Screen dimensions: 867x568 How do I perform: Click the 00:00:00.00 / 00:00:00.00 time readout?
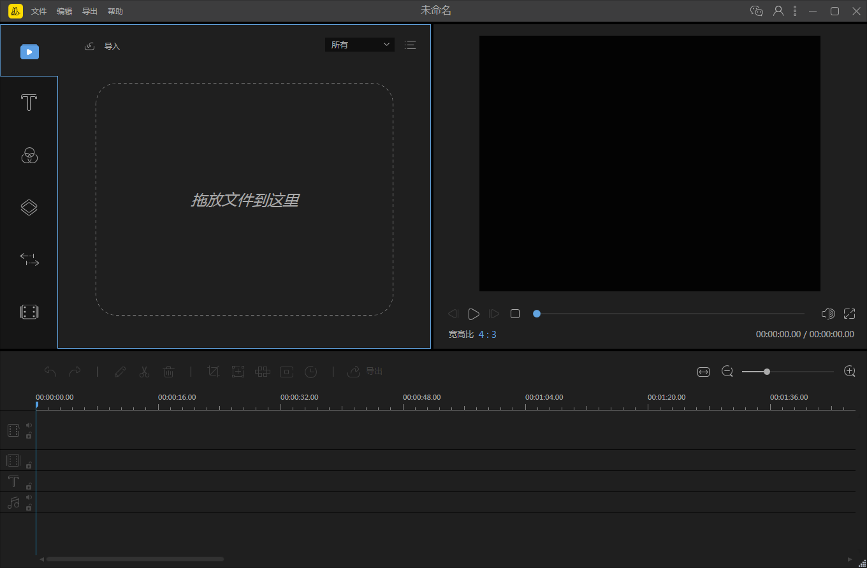[x=805, y=335]
